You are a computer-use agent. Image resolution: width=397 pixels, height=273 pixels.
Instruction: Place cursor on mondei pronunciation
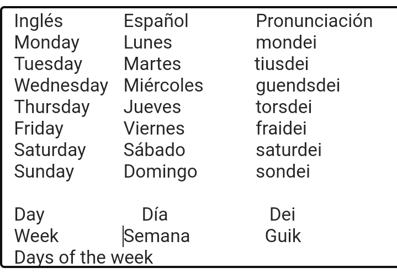pos(286,42)
